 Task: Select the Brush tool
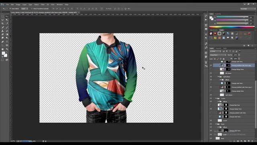pos(7,27)
